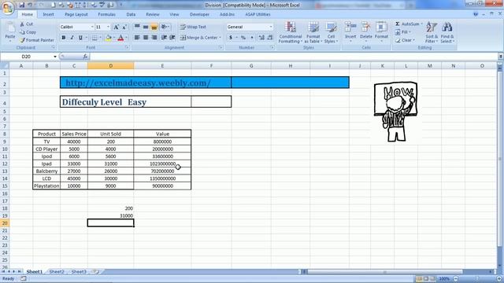The height and width of the screenshot is (283, 504).
Task: Click the Cut scissors icon
Action: coord(22,24)
